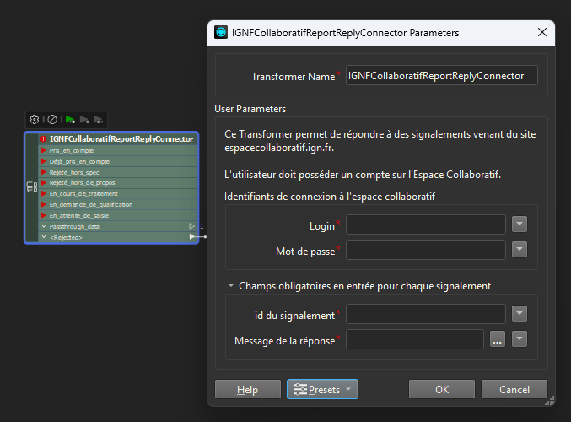Open transformer settings gear in mini toolbar
This screenshot has width=571, height=422.
click(x=35, y=120)
